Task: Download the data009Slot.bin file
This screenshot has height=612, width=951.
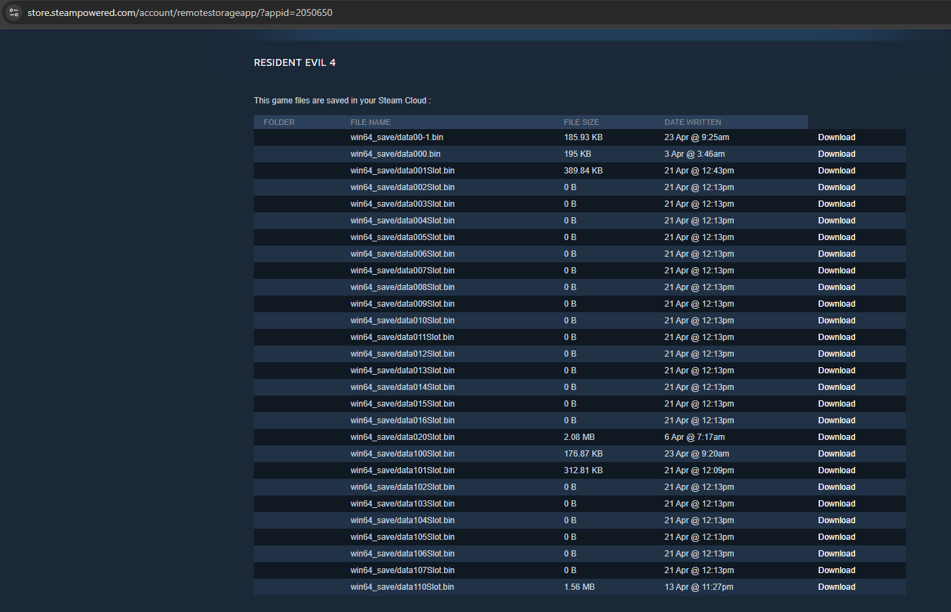Action: [837, 304]
